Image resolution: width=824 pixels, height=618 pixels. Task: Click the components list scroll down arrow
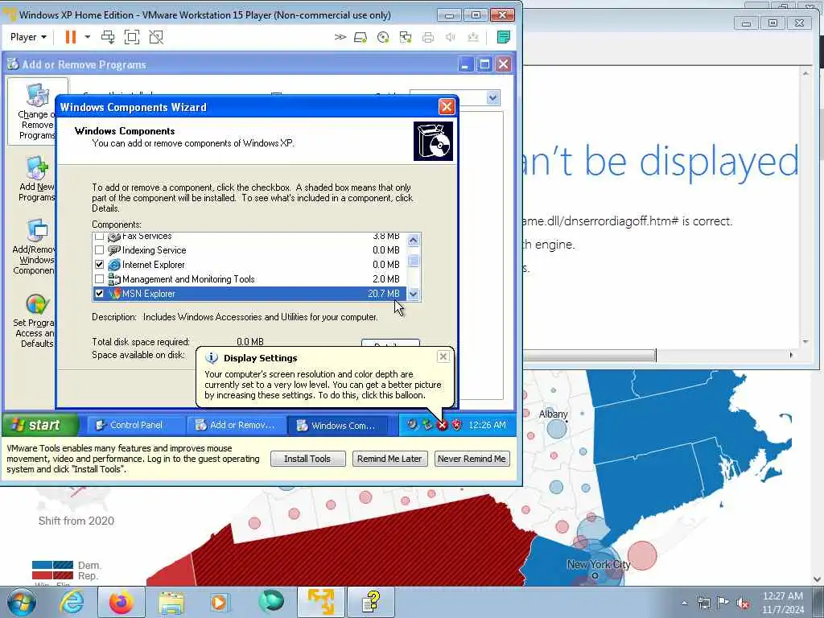413,295
